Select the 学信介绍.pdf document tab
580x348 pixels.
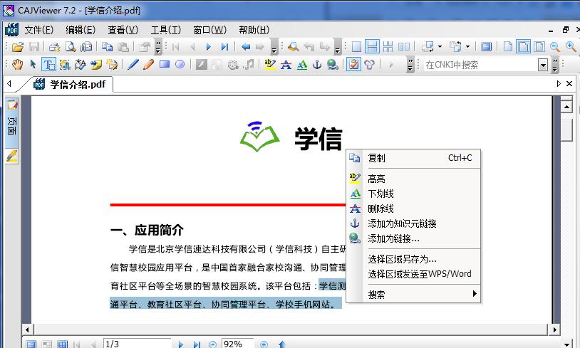(x=69, y=85)
